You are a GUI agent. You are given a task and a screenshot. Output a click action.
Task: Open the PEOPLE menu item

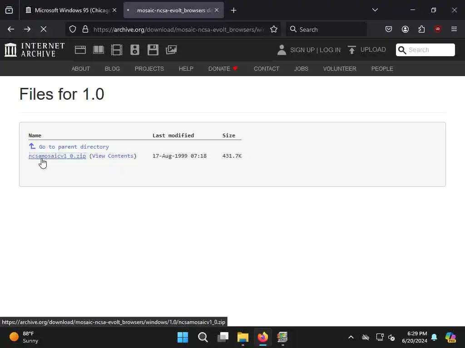[x=382, y=69]
